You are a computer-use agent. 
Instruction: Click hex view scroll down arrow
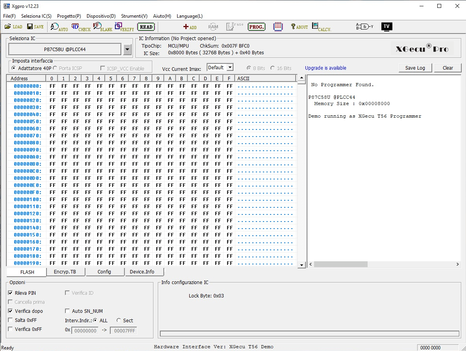[x=301, y=265]
